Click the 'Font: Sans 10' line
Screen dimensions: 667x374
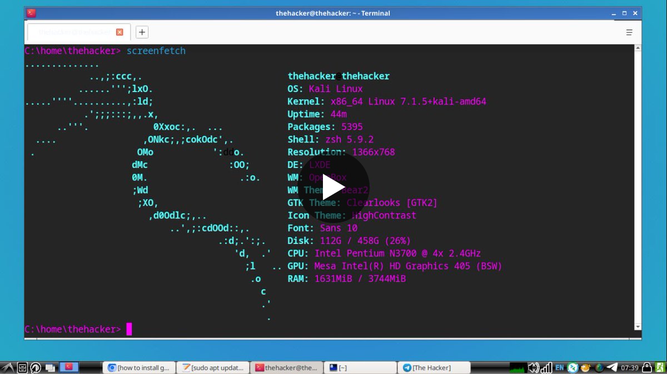coord(322,228)
